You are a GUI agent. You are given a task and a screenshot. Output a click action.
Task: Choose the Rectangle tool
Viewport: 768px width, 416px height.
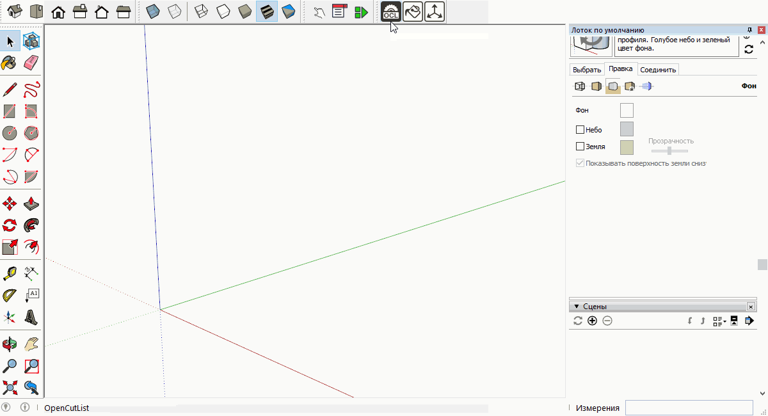[10, 111]
